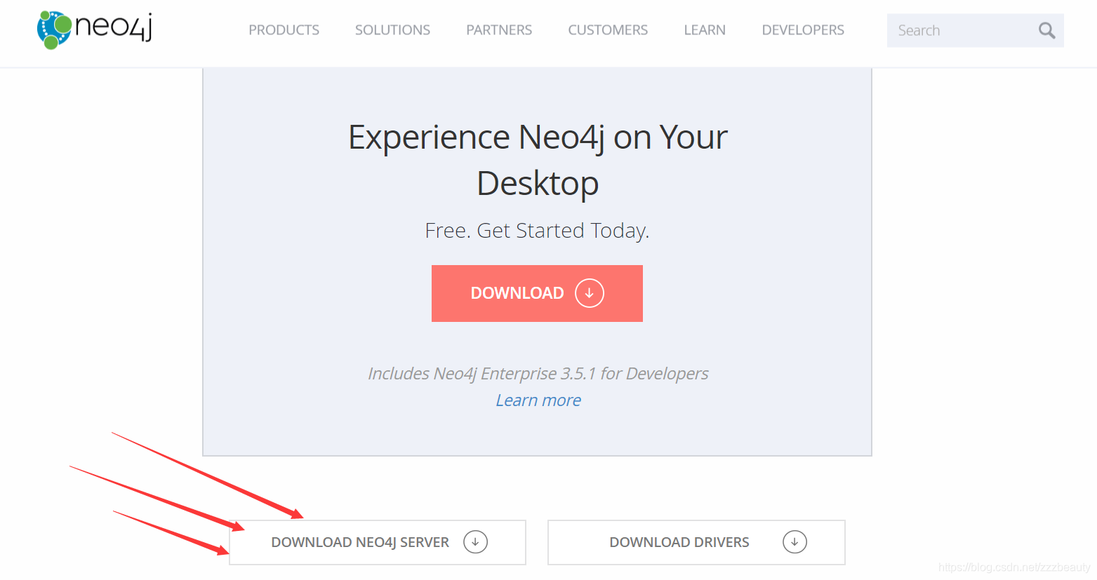Image resolution: width=1097 pixels, height=580 pixels.
Task: Open the Developers menu
Action: (x=803, y=30)
